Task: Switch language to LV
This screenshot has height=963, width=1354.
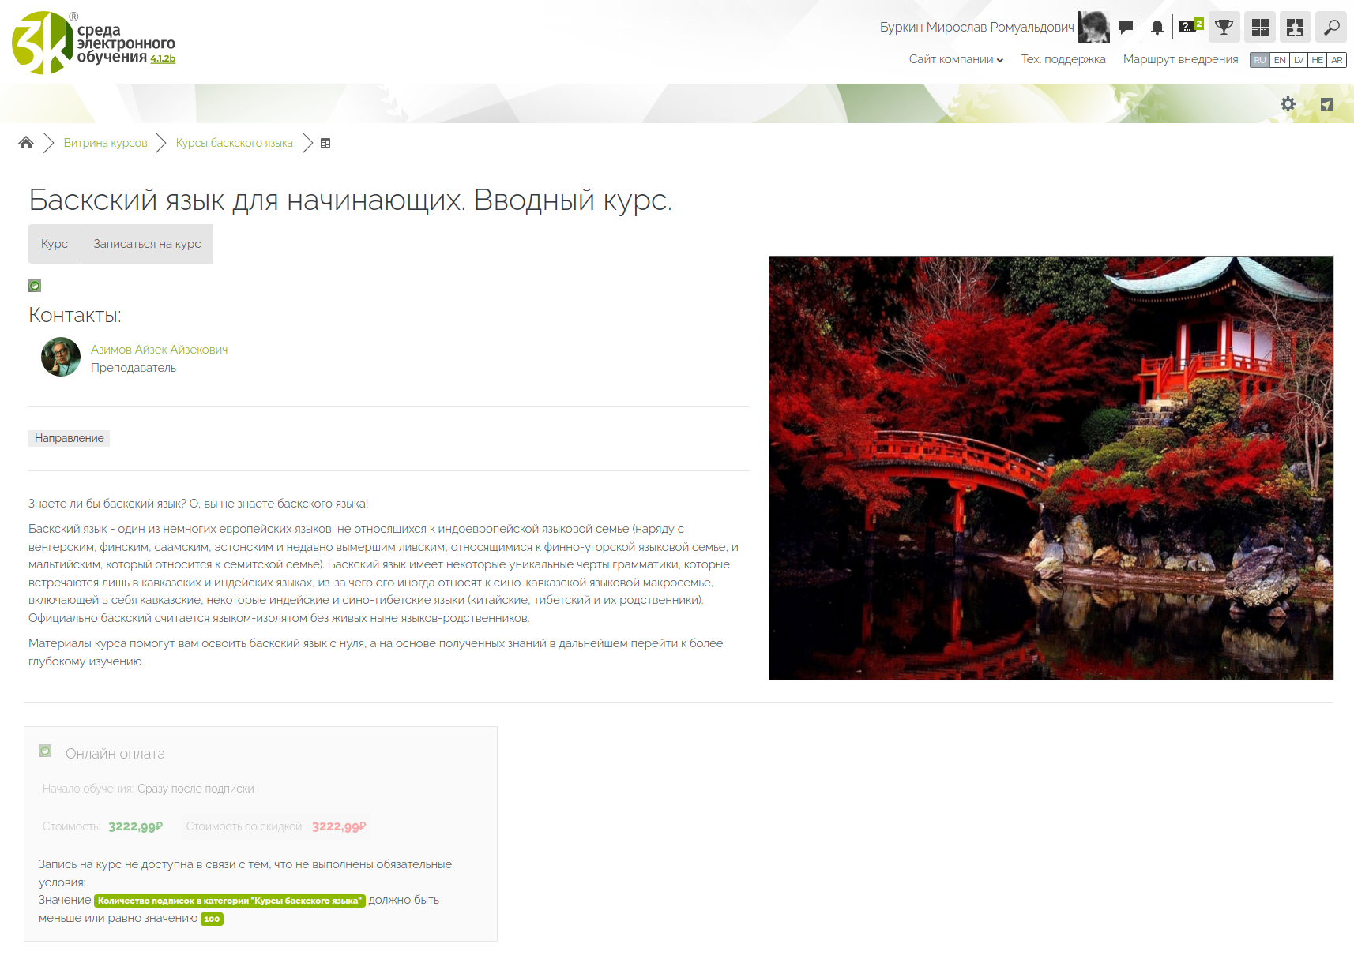Action: (x=1299, y=60)
